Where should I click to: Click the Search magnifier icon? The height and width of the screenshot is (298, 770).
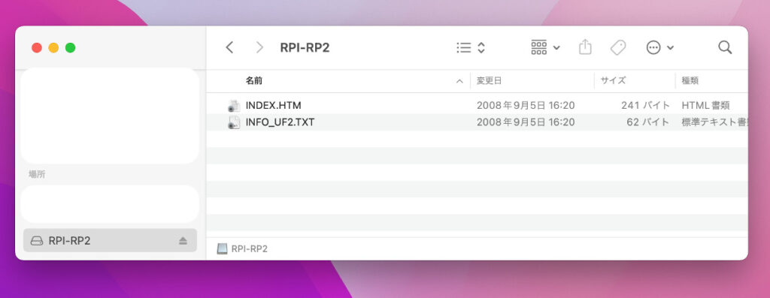tap(725, 47)
